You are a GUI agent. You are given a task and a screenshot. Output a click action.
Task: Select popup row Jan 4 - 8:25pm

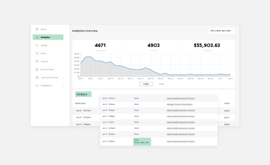pos(159,141)
